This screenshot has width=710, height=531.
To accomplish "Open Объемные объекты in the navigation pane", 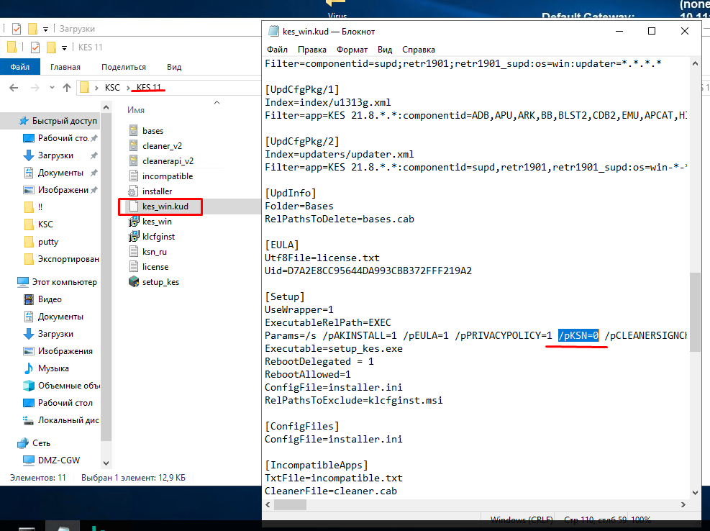I will click(x=69, y=386).
